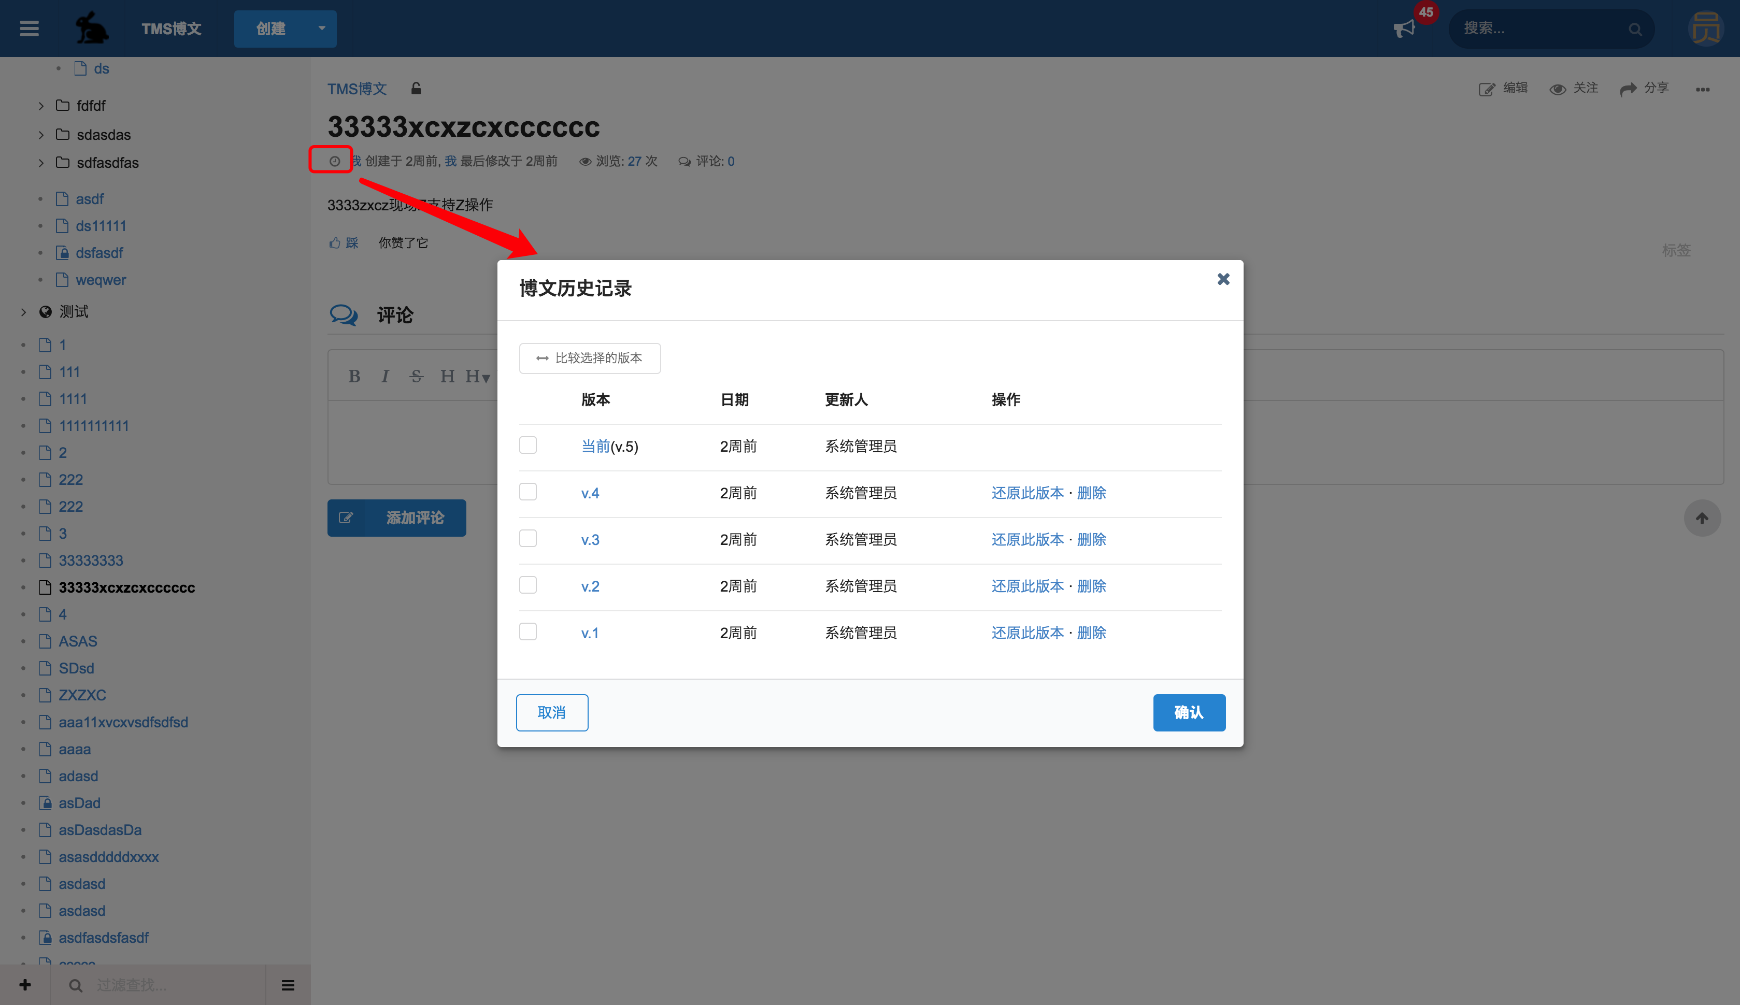Click the Bold formatting icon
This screenshot has height=1005, width=1740.
(x=354, y=376)
